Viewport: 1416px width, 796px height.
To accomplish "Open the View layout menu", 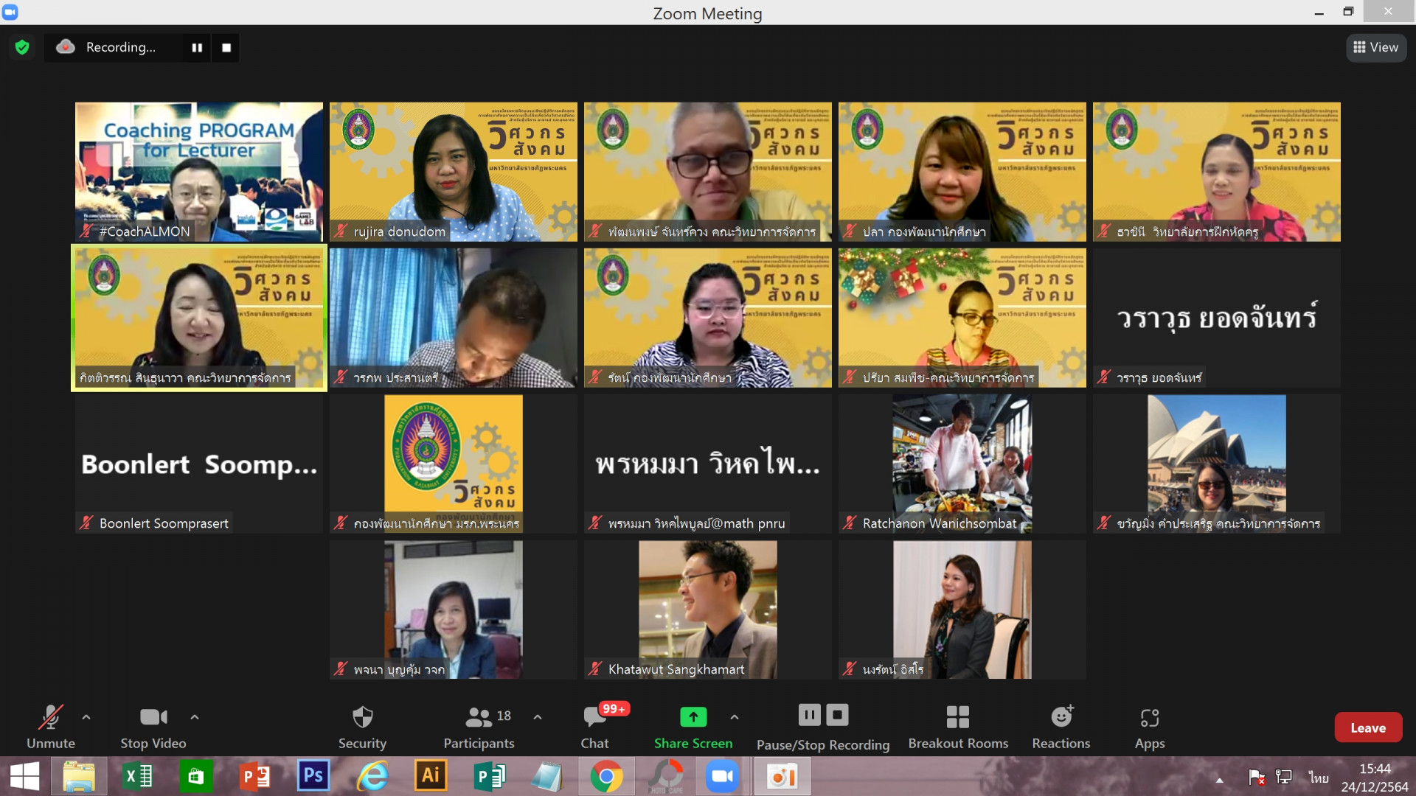I will 1376,47.
